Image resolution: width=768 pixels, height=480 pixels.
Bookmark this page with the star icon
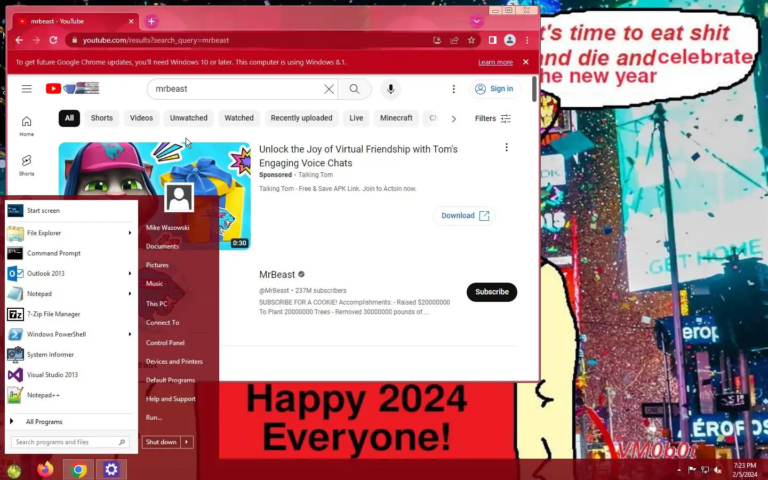[x=471, y=40]
